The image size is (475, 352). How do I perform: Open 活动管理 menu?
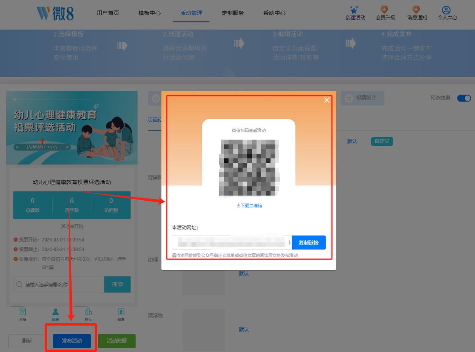pyautogui.click(x=191, y=13)
